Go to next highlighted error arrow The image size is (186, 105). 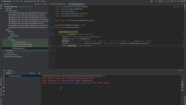[x=183, y=7]
